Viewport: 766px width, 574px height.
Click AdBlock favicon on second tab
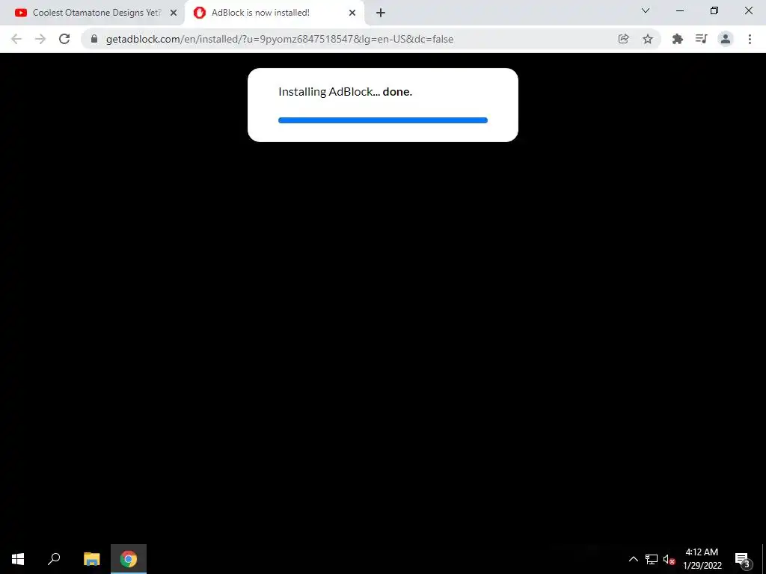tap(199, 13)
